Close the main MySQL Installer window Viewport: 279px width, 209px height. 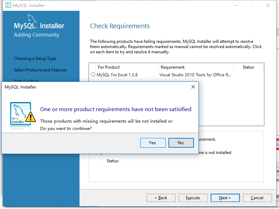268,5
